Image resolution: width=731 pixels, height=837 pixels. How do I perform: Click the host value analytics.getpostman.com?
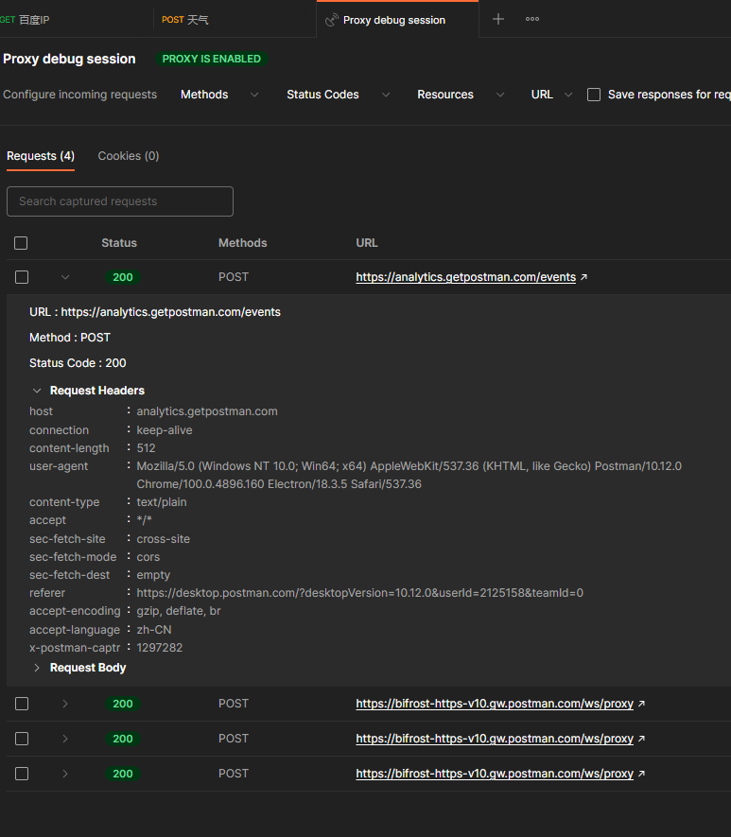click(x=207, y=411)
